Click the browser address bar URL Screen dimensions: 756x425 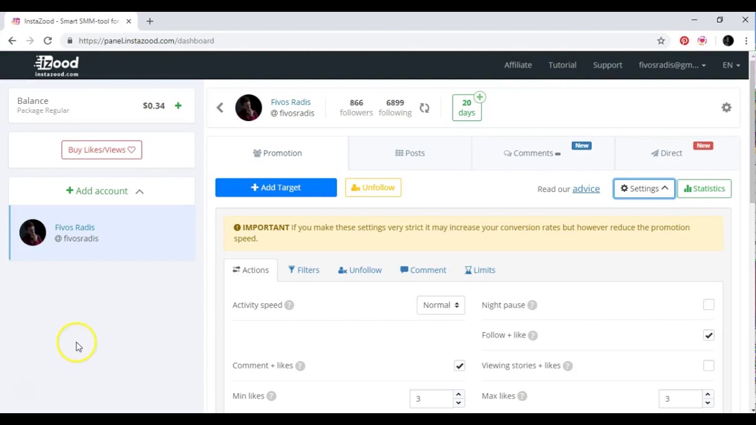click(x=146, y=41)
